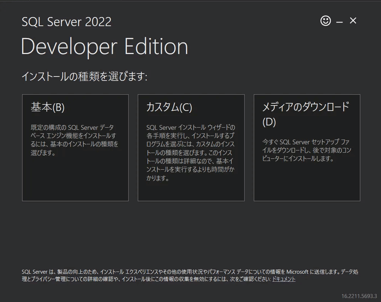Choose the カスタム(C) installation type

click(x=191, y=148)
